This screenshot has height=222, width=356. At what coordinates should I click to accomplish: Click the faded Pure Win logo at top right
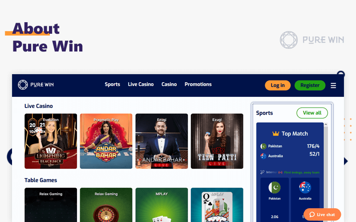pos(312,40)
